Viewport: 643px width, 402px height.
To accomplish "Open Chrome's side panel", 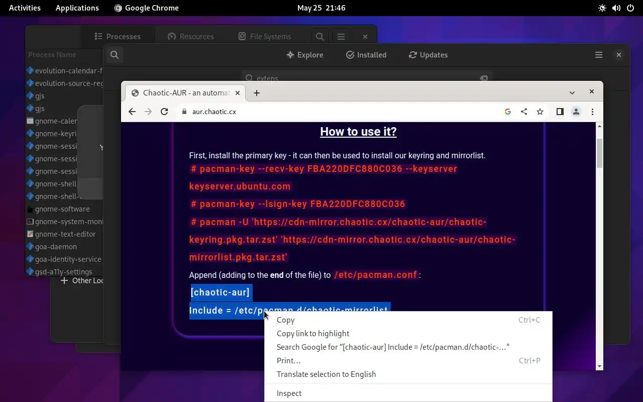I will pos(560,112).
